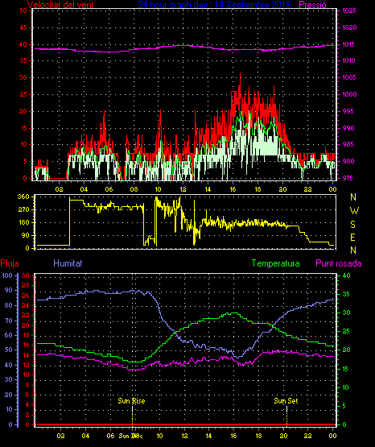Click the 100 value on humidity axis
This screenshot has width=375, height=447.
7,275
